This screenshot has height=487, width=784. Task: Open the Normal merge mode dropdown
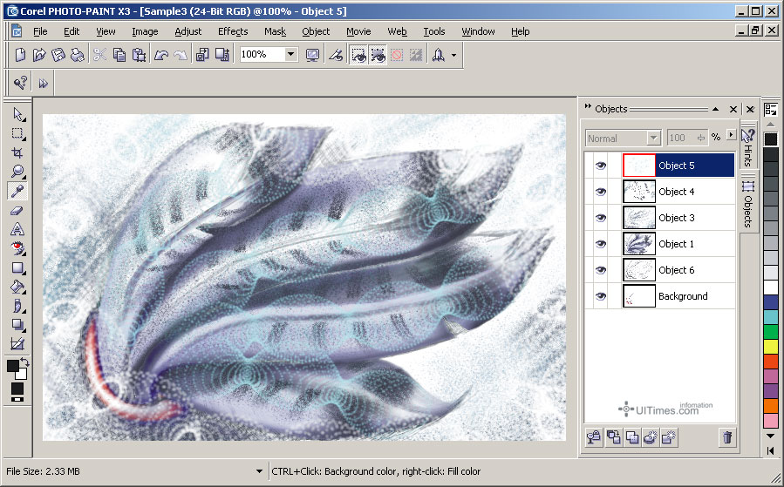(x=653, y=138)
